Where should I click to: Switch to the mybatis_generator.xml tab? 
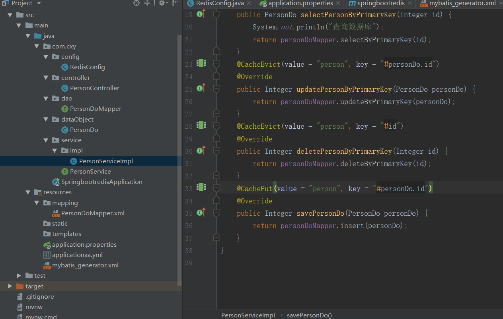462,3
